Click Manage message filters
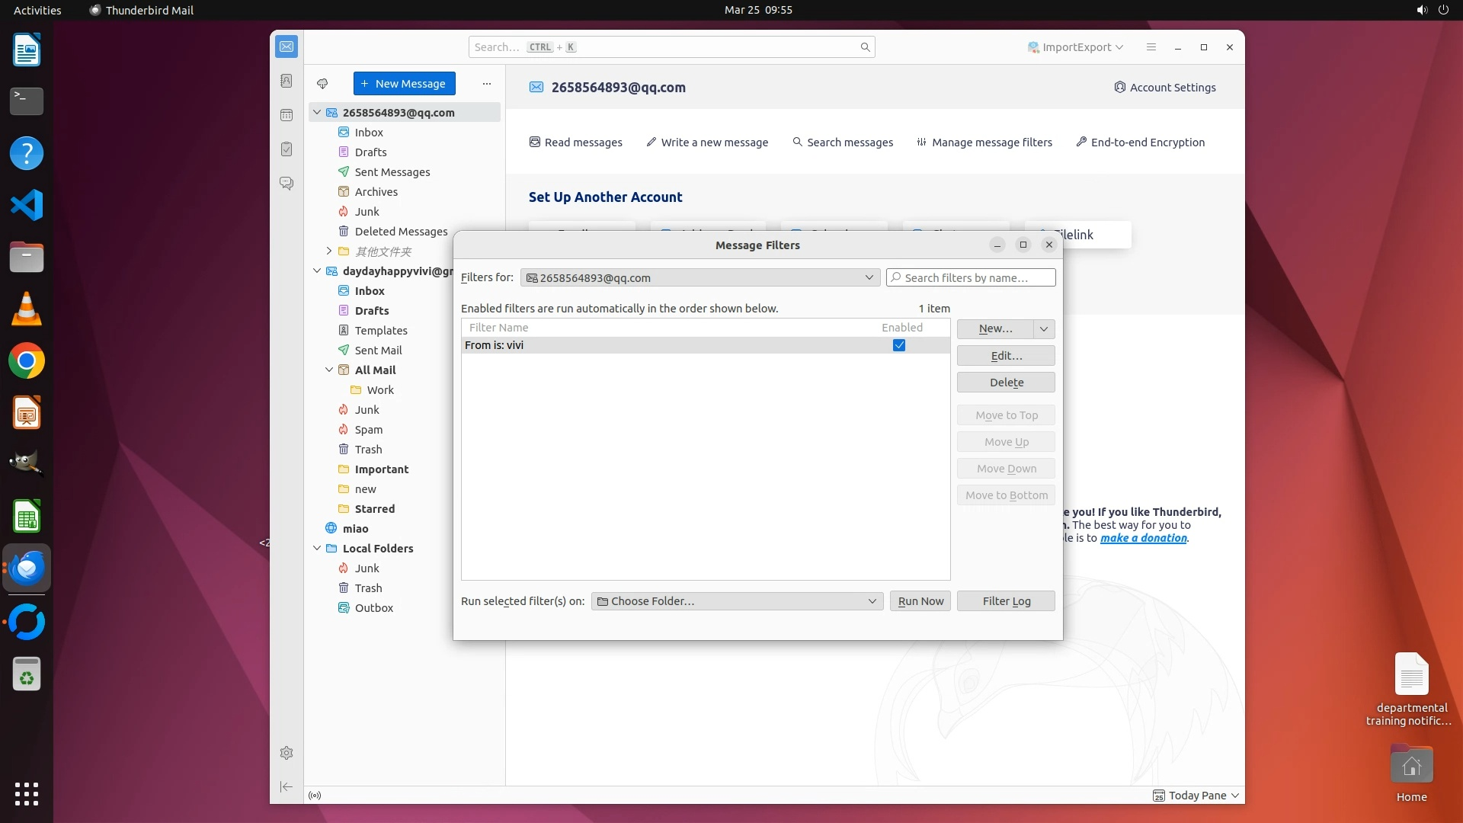 (x=984, y=143)
